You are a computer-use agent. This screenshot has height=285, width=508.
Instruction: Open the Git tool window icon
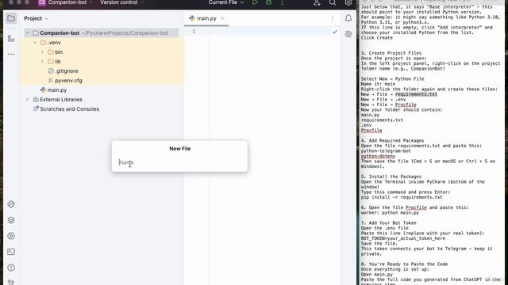click(x=11, y=282)
